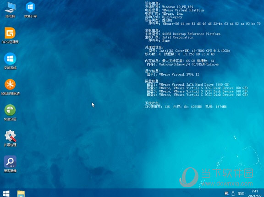Open the Windows Start menu

(6, 194)
